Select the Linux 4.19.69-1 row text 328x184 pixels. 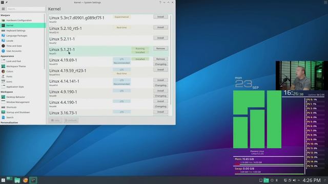pos(63,60)
